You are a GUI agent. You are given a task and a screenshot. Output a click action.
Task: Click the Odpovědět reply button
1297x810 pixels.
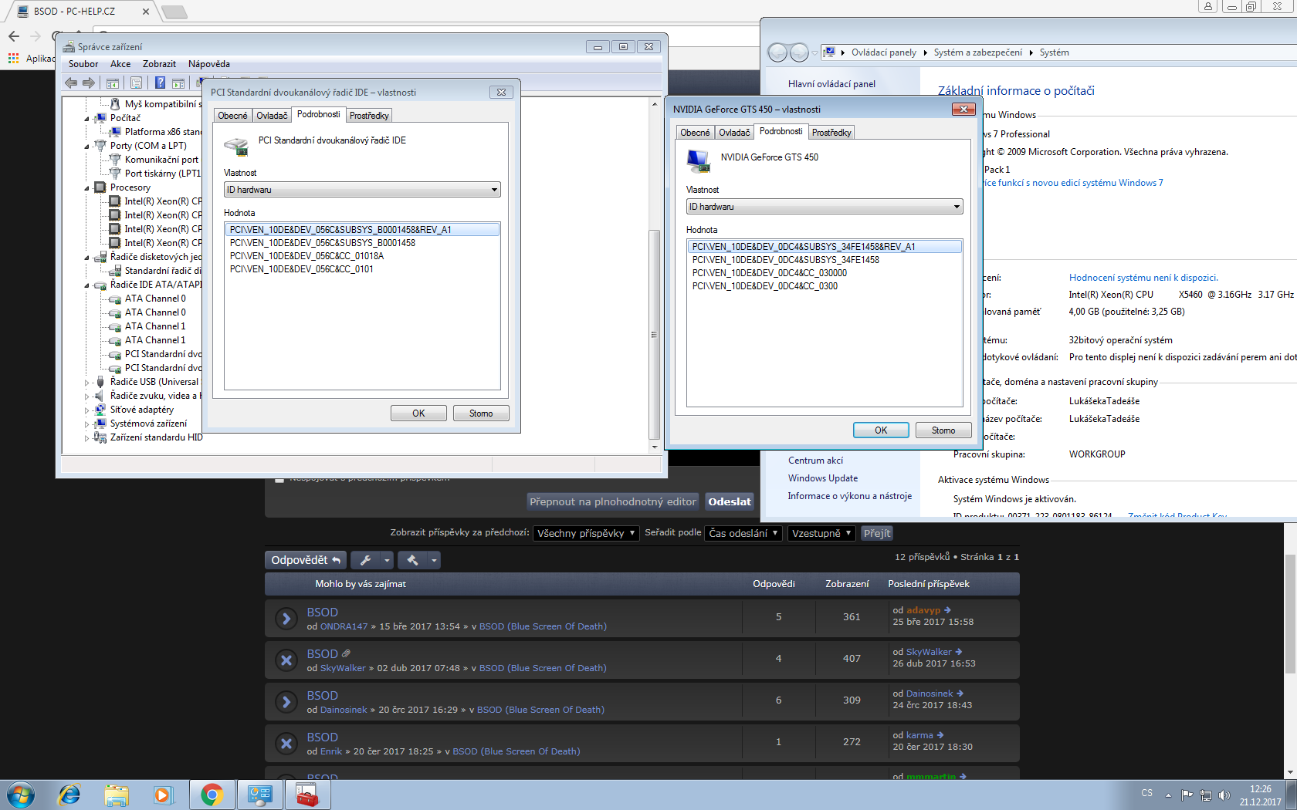[x=306, y=560]
